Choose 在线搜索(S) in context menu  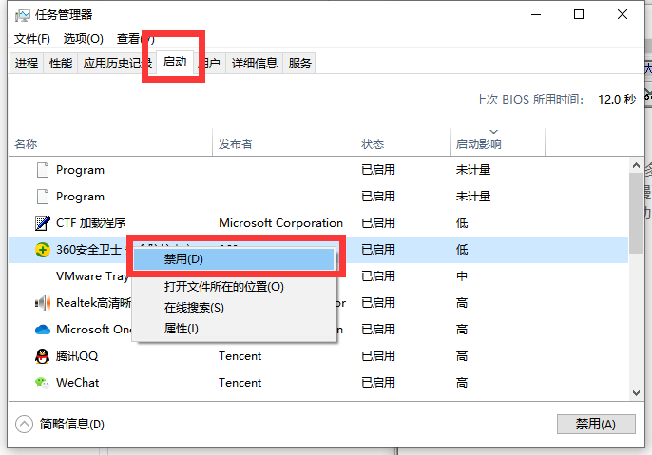[194, 308]
